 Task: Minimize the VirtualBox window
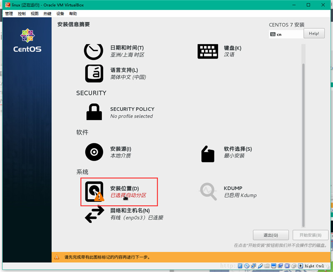294,5
